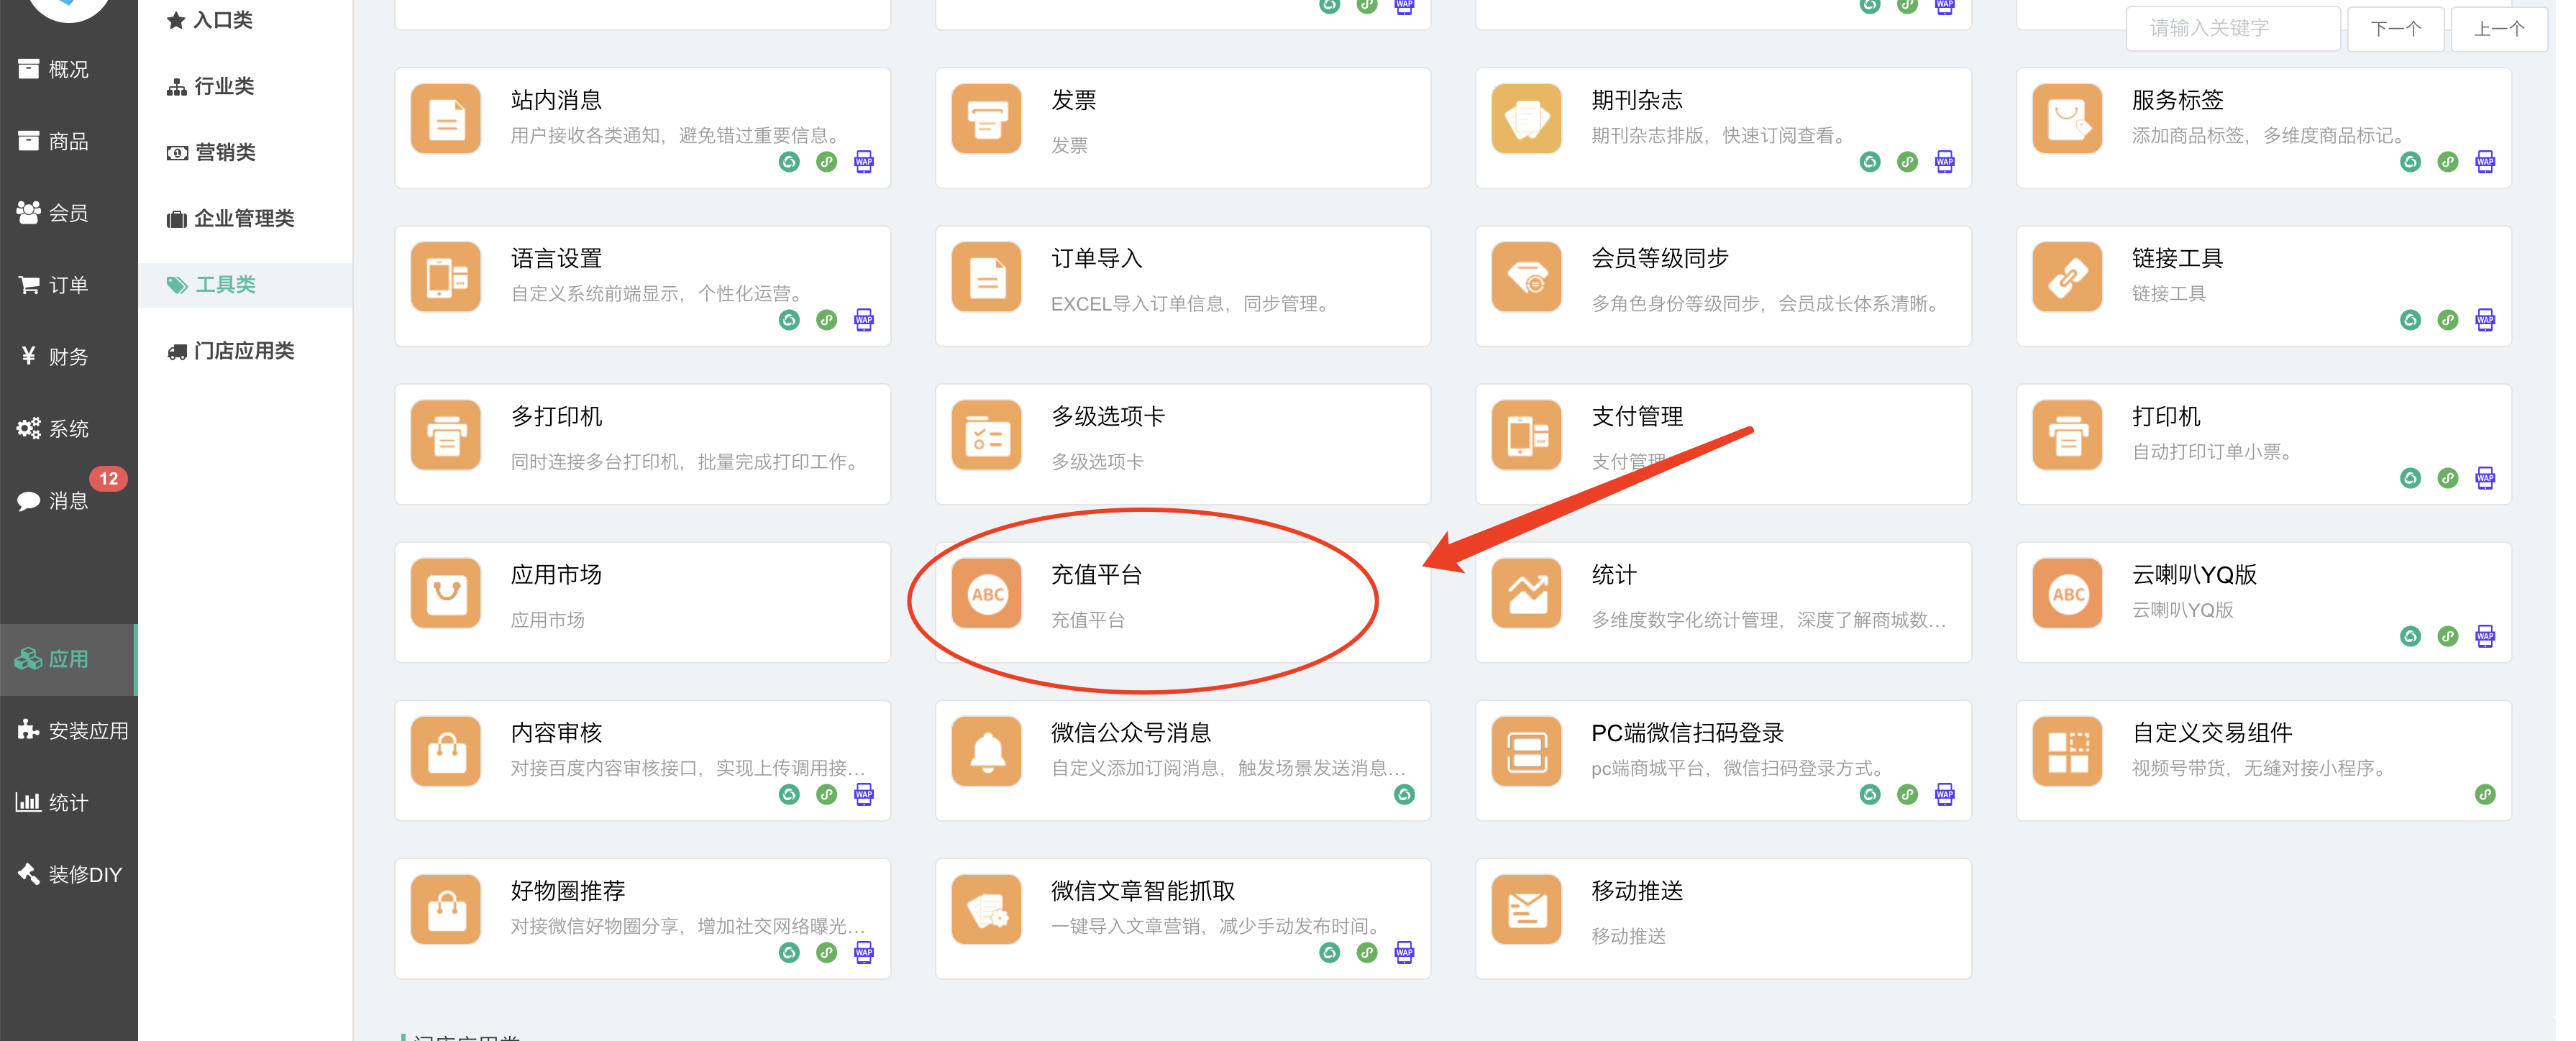Open the 统计 chart icon tile
Image resolution: width=2576 pixels, height=1041 pixels.
[x=1526, y=594]
